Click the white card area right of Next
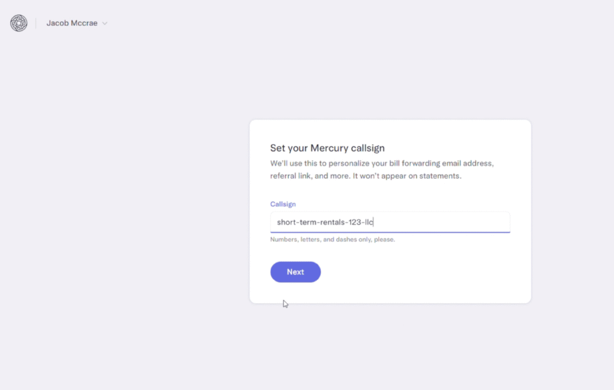The width and height of the screenshot is (614, 390). click(x=420, y=272)
